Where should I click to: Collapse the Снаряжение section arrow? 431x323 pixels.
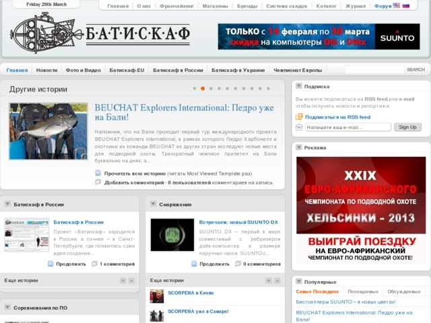(153, 204)
